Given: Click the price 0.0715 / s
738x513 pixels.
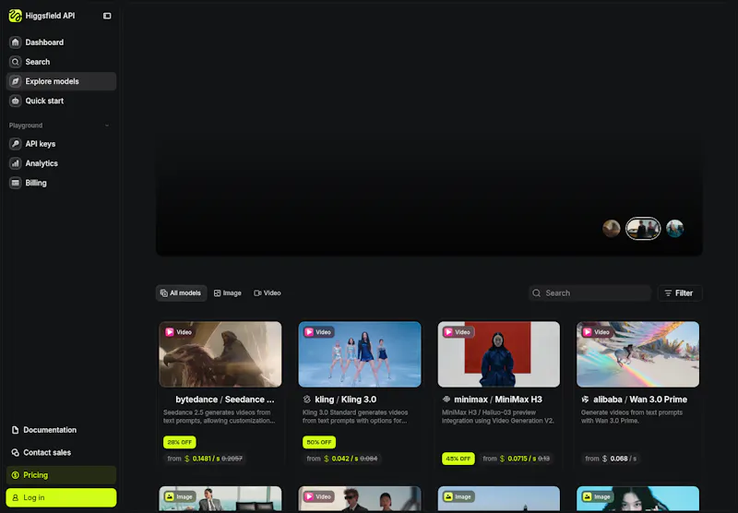Looking at the screenshot, I should [x=522, y=459].
